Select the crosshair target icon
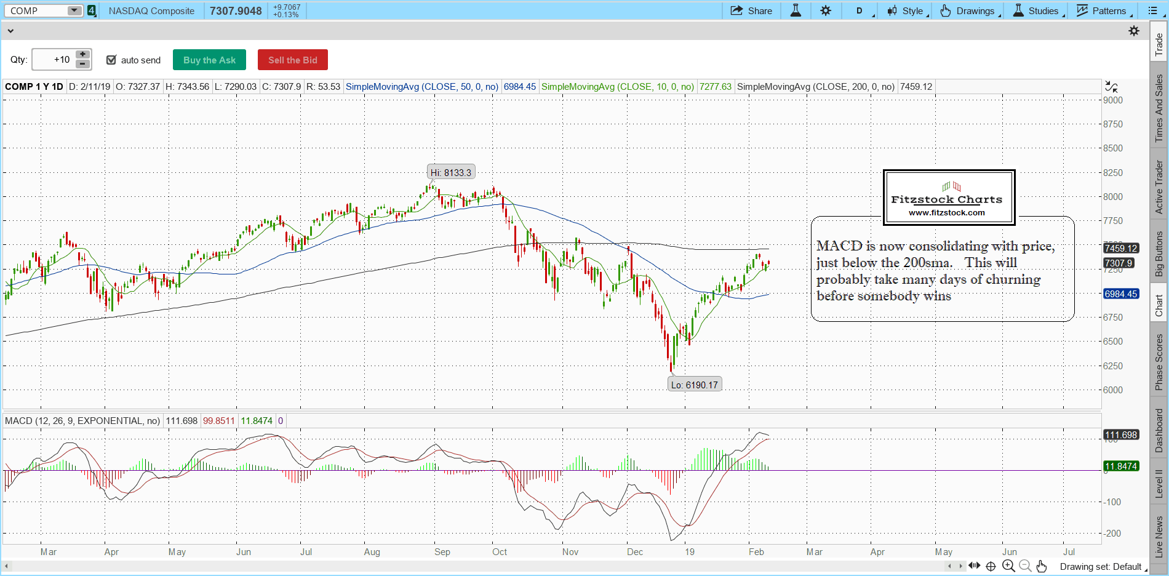This screenshot has width=1169, height=576. (x=991, y=566)
